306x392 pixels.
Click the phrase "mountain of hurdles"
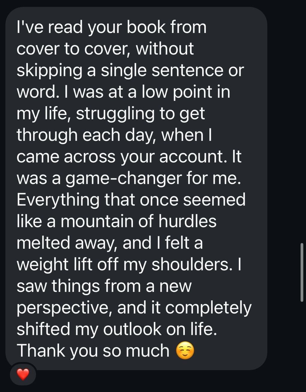(138, 221)
